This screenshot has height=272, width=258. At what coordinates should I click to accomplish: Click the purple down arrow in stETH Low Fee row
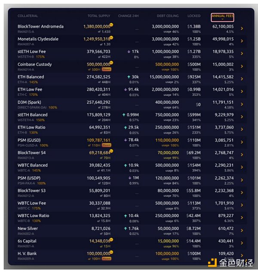click(x=129, y=52)
